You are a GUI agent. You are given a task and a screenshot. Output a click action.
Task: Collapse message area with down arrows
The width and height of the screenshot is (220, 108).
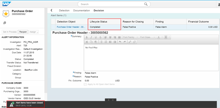113,100
